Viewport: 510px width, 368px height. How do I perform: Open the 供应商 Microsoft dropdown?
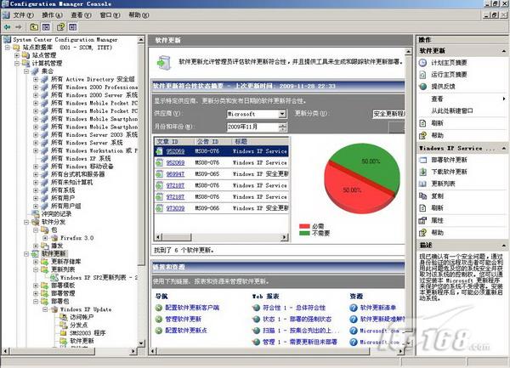click(x=282, y=114)
